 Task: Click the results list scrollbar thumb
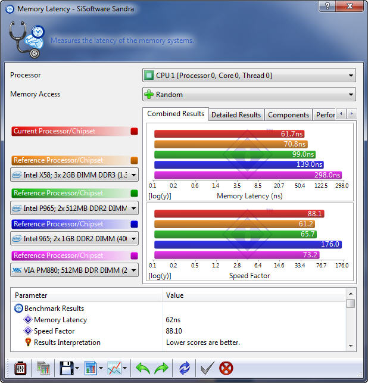(351, 304)
